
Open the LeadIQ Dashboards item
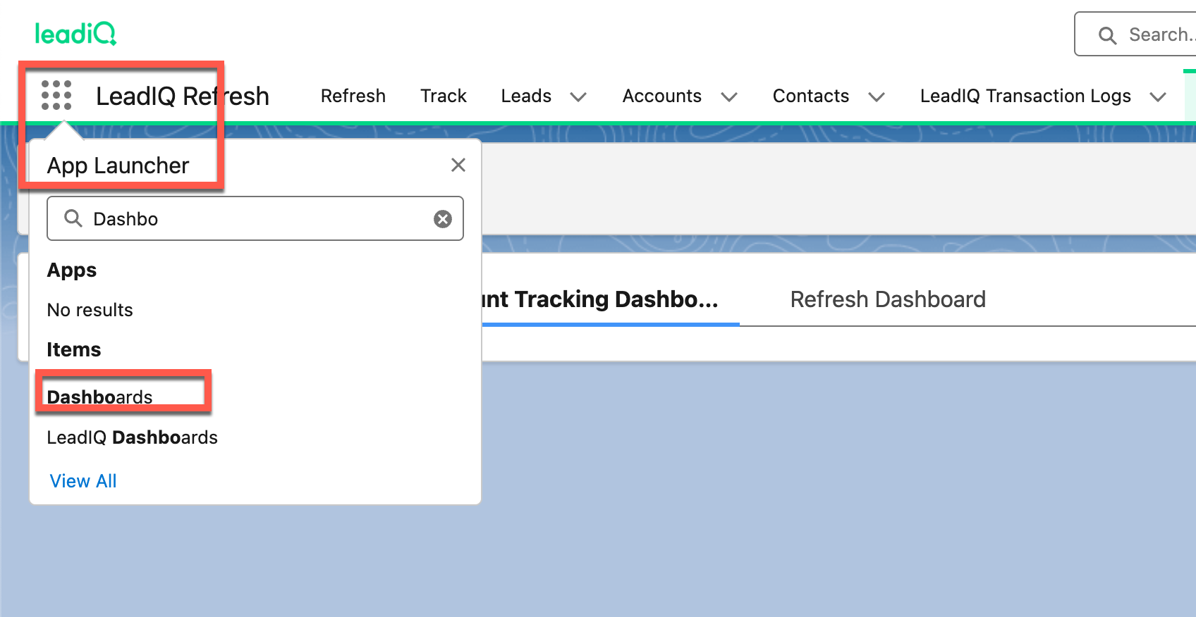pyautogui.click(x=132, y=437)
